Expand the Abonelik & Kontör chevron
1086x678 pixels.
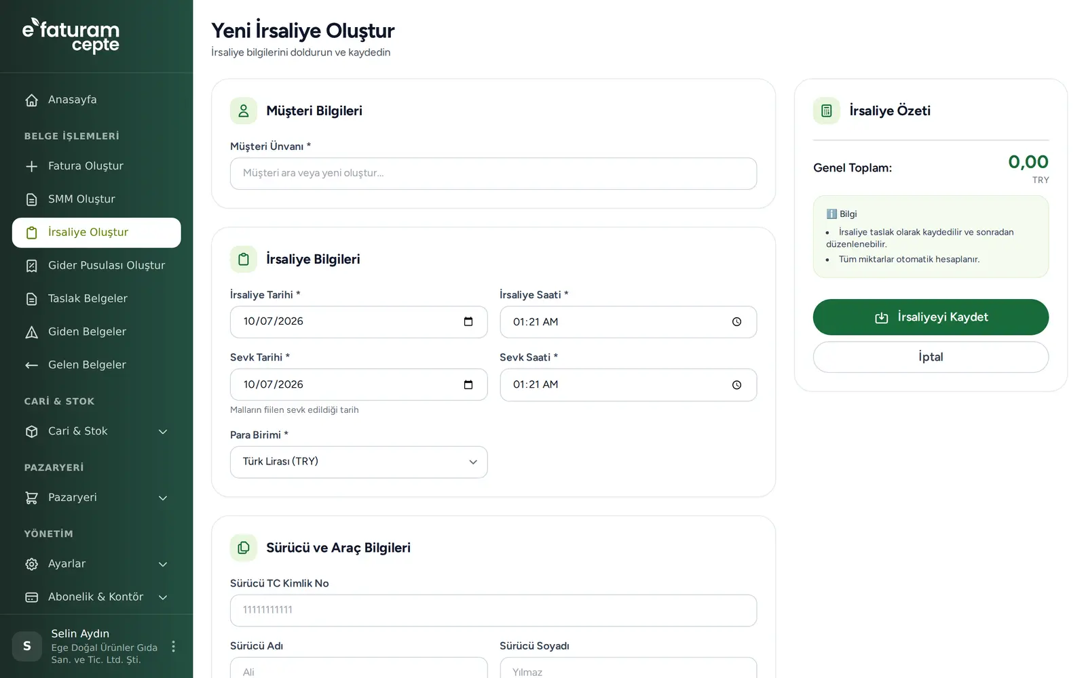tap(163, 597)
